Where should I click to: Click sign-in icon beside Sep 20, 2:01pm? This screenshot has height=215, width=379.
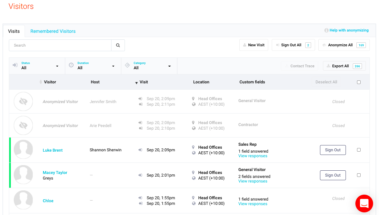coord(140,175)
